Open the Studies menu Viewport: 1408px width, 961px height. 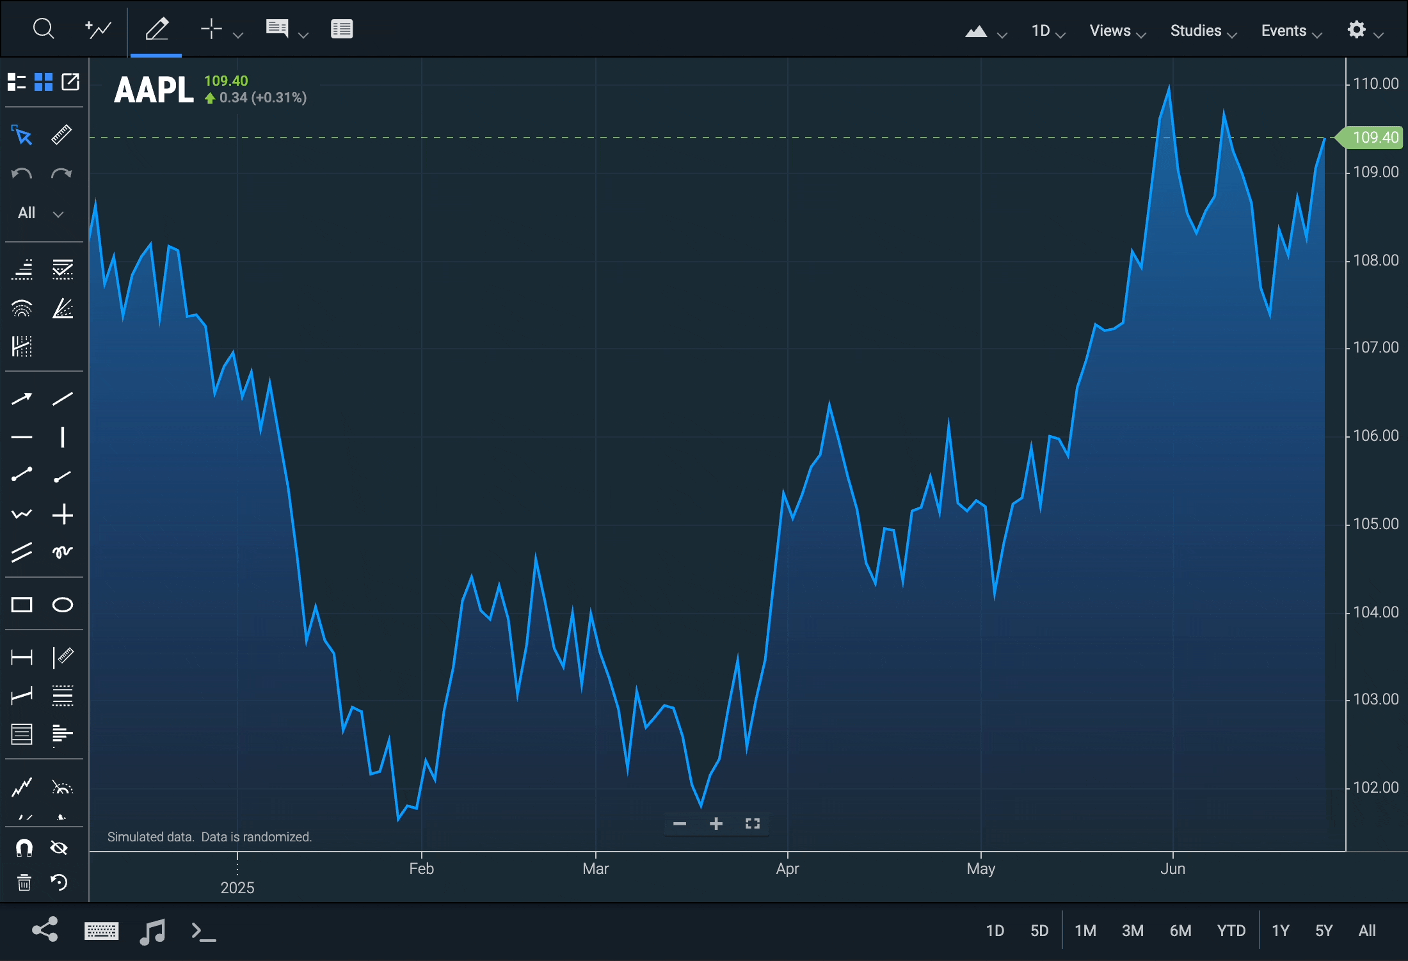1203,31
